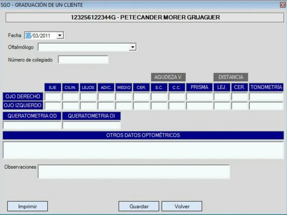287x215 pixels.
Task: Open the Fecha date picker dropdown arrow
Action: pyautogui.click(x=60, y=35)
